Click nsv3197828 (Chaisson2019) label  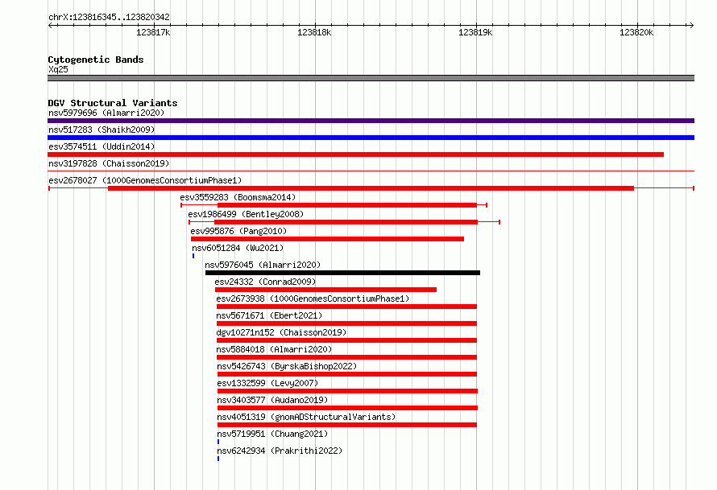[109, 163]
